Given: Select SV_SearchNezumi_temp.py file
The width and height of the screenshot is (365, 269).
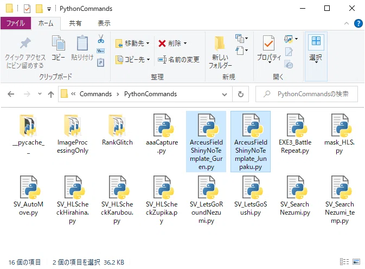Looking at the screenshot, I should click(x=340, y=200).
